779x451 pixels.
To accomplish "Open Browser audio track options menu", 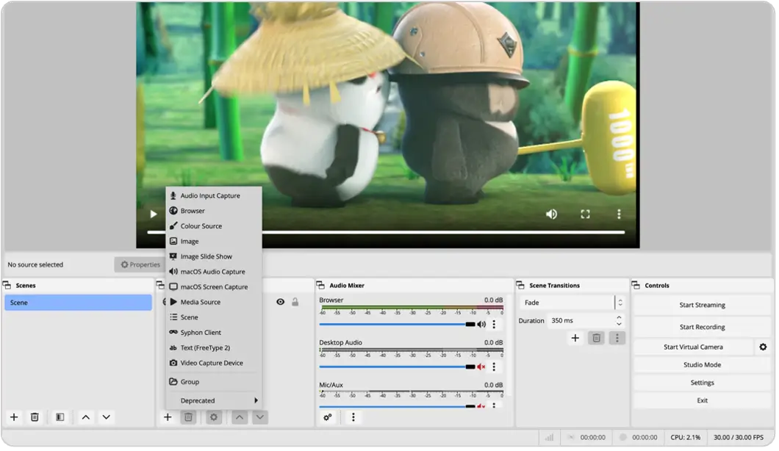I will tap(495, 325).
